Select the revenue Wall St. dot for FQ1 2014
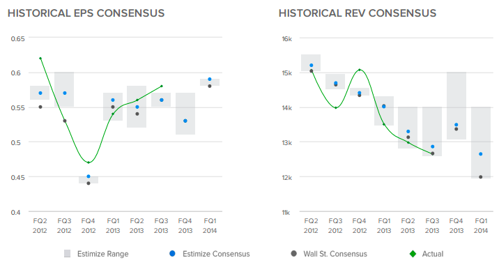This screenshot has width=499, height=265. tap(481, 176)
